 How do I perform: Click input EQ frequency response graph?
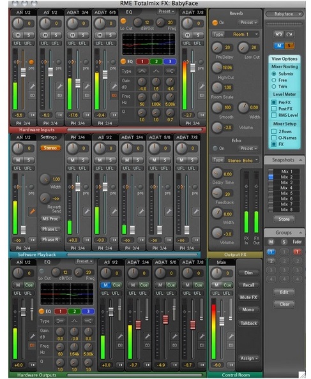pyautogui.click(x=149, y=44)
